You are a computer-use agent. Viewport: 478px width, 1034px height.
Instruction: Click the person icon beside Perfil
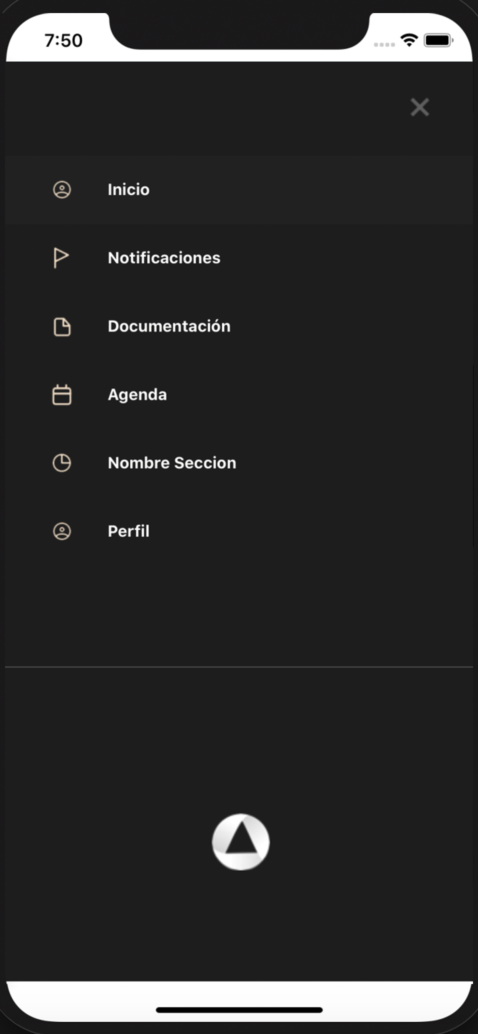click(62, 532)
